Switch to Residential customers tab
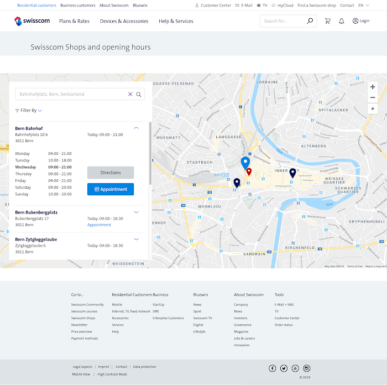The image size is (387, 385). pos(37,5)
